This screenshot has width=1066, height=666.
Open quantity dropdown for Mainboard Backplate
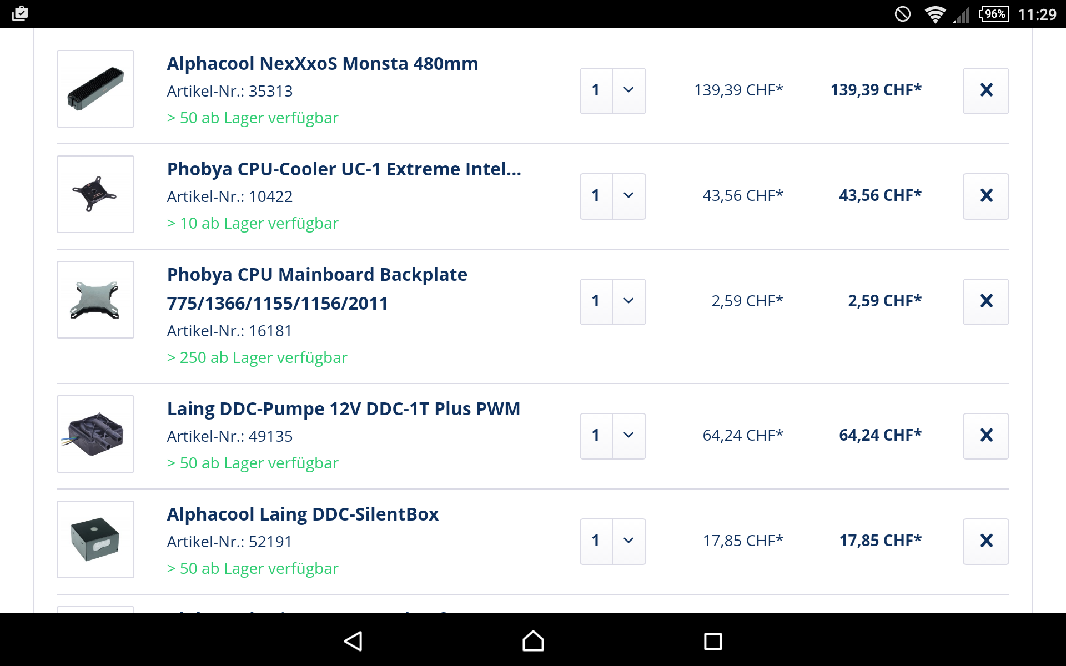628,301
